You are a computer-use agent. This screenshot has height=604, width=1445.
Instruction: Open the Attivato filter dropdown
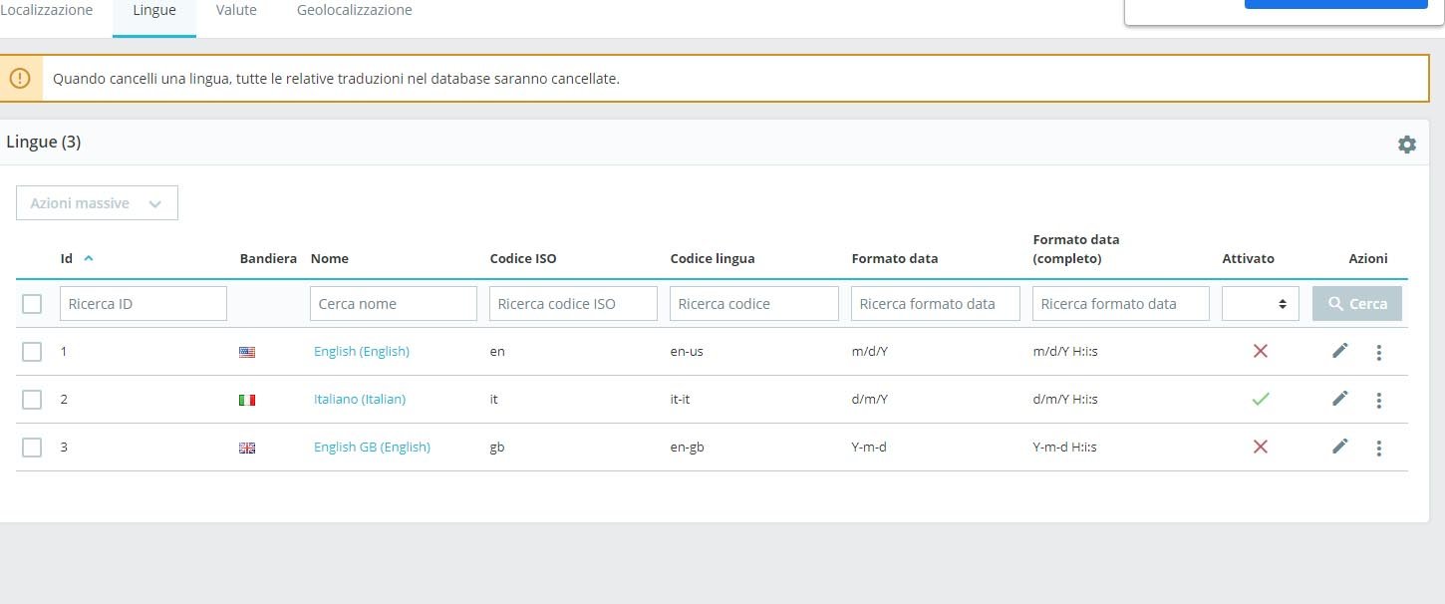1260,304
